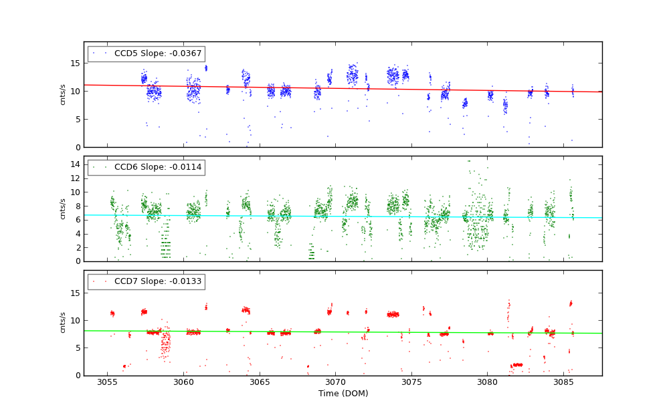
Task: Click the 14 y-axis tick in CCD6 panel
Action: coord(76,164)
